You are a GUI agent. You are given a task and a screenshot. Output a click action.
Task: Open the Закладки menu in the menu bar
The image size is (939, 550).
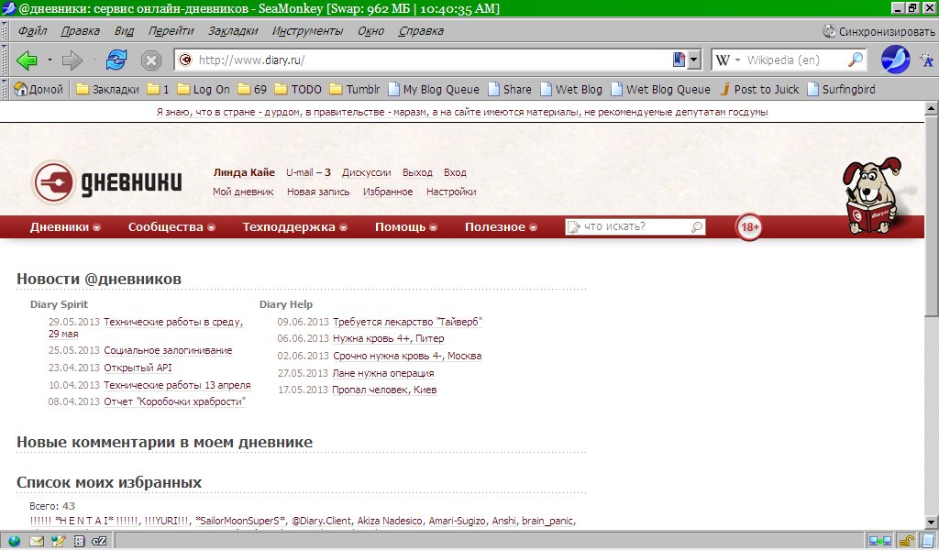click(x=233, y=31)
